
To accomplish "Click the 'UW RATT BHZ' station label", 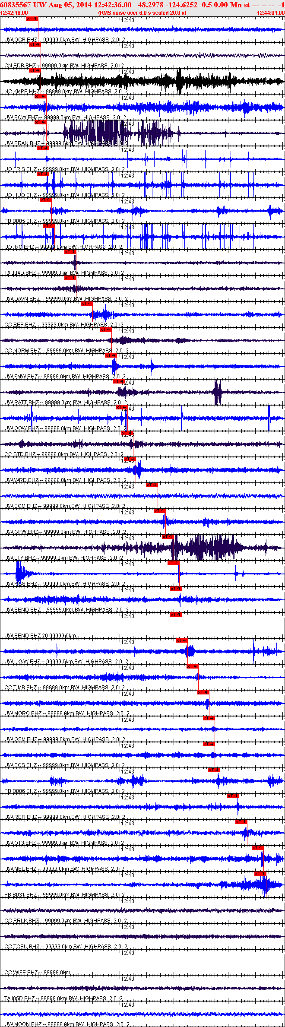I will [x=22, y=403].
